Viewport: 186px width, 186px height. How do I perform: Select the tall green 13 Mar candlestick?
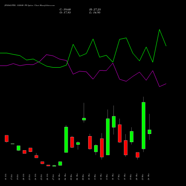pyautogui.click(x=108, y=137)
